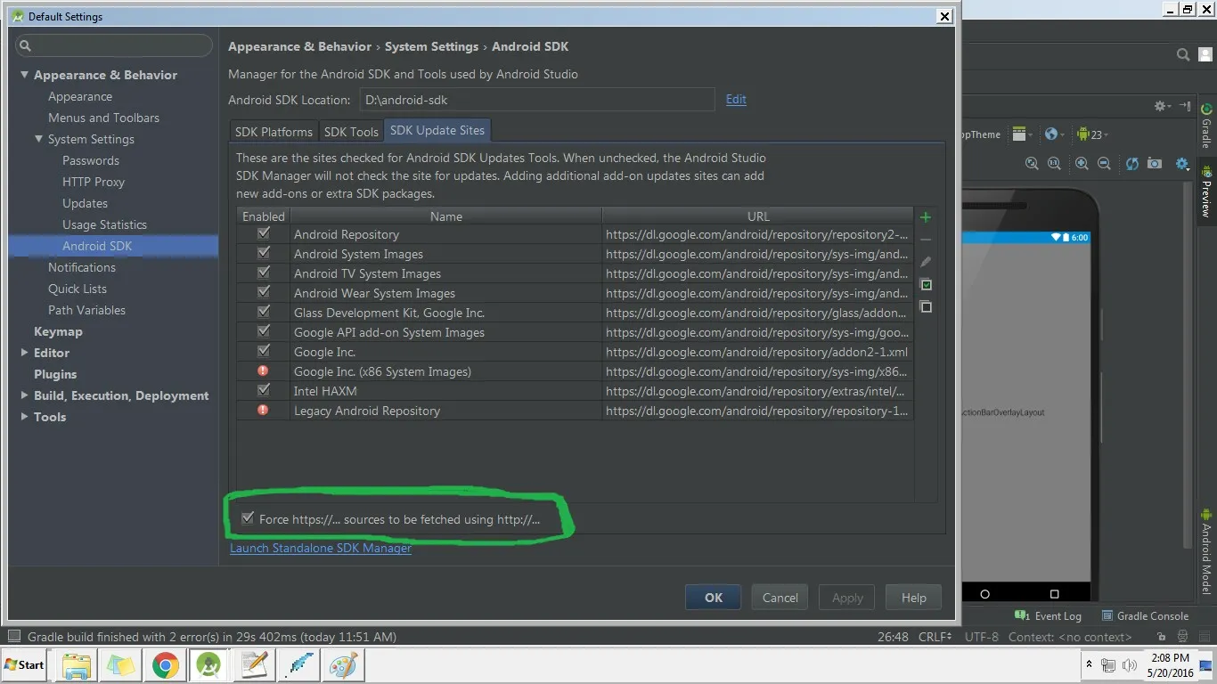Image resolution: width=1217 pixels, height=684 pixels.
Task: Hide the preview panel with arrow icon
Action: pos(1185,106)
